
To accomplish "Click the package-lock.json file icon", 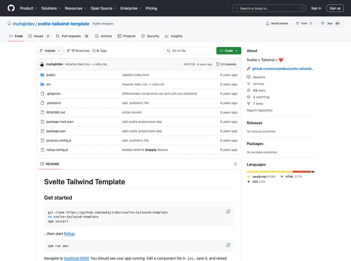I will point(42,122).
